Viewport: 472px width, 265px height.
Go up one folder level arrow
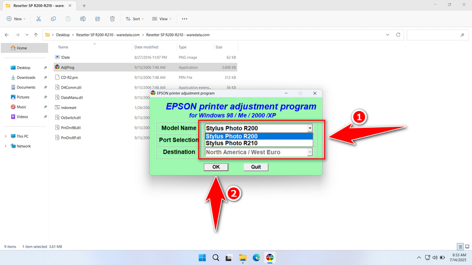(x=36, y=35)
